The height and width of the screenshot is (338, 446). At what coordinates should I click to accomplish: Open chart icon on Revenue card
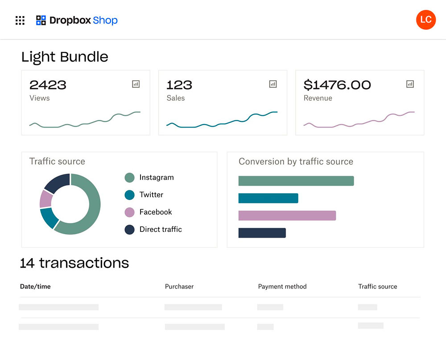(x=410, y=84)
